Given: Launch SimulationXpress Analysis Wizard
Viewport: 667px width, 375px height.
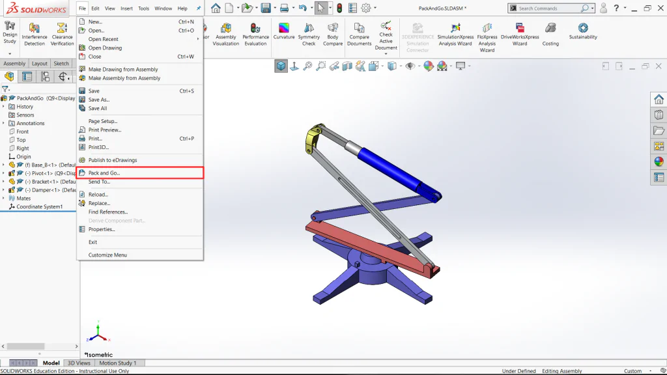Looking at the screenshot, I should (455, 34).
